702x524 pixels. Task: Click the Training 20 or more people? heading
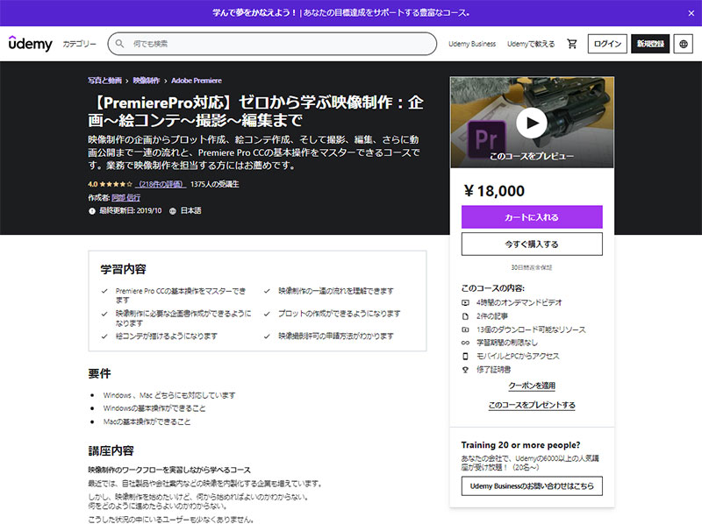(x=520, y=445)
